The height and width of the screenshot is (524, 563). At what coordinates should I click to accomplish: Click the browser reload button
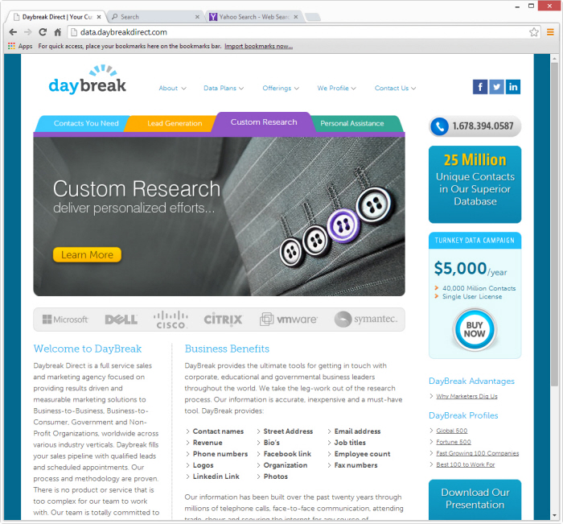(43, 32)
